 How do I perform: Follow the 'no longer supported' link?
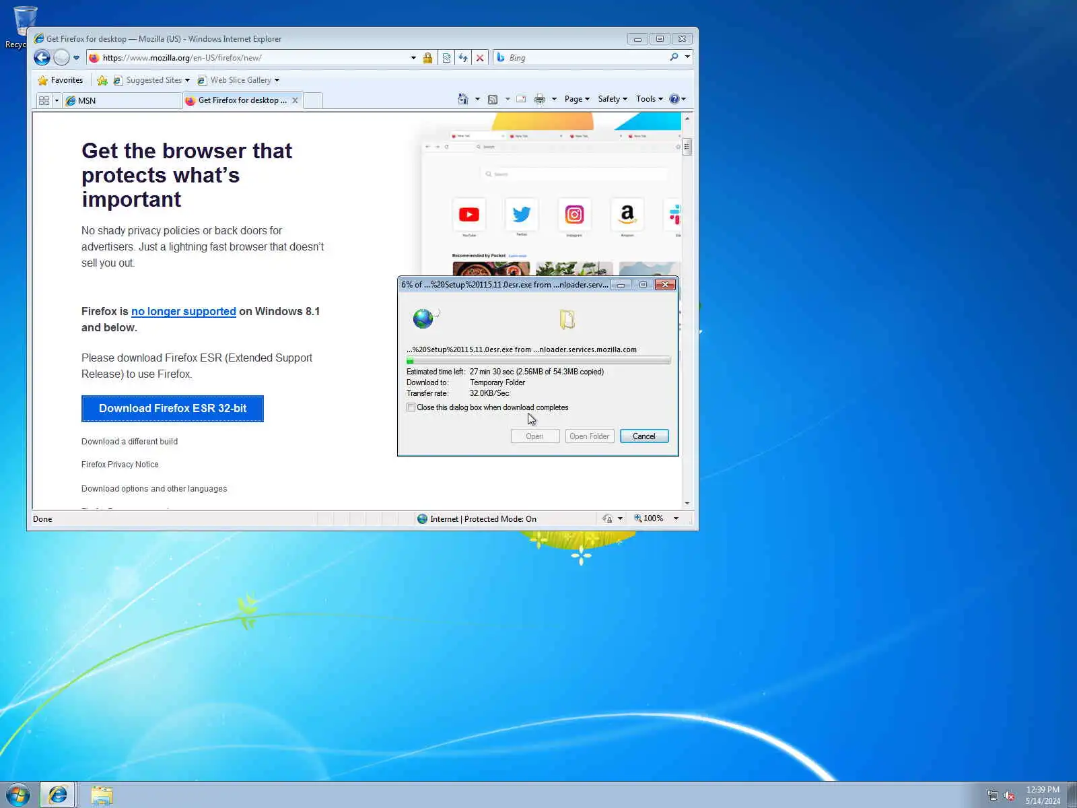pos(184,311)
